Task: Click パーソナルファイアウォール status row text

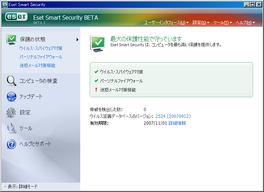Action: 121,81
